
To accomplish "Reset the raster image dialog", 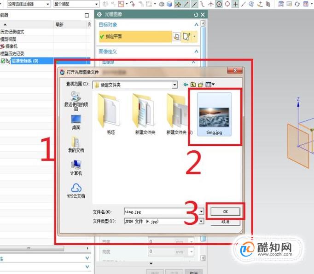I will pos(196,15).
